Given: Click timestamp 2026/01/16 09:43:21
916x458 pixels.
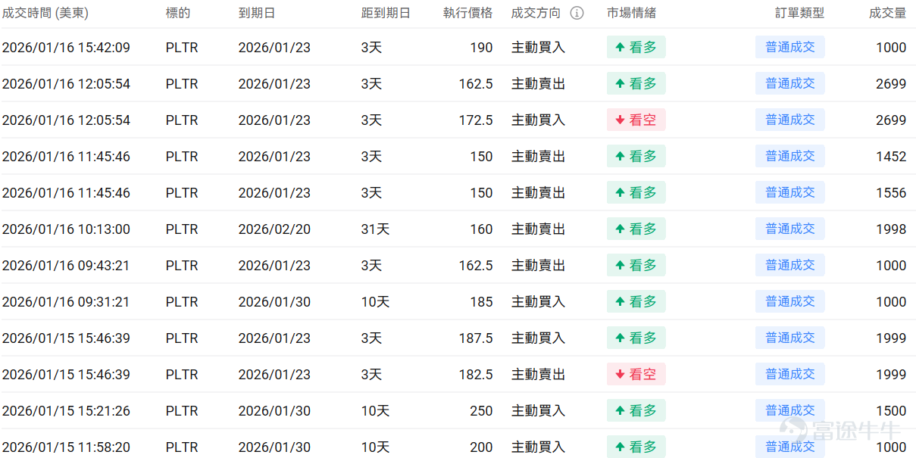Looking at the screenshot, I should 66,266.
